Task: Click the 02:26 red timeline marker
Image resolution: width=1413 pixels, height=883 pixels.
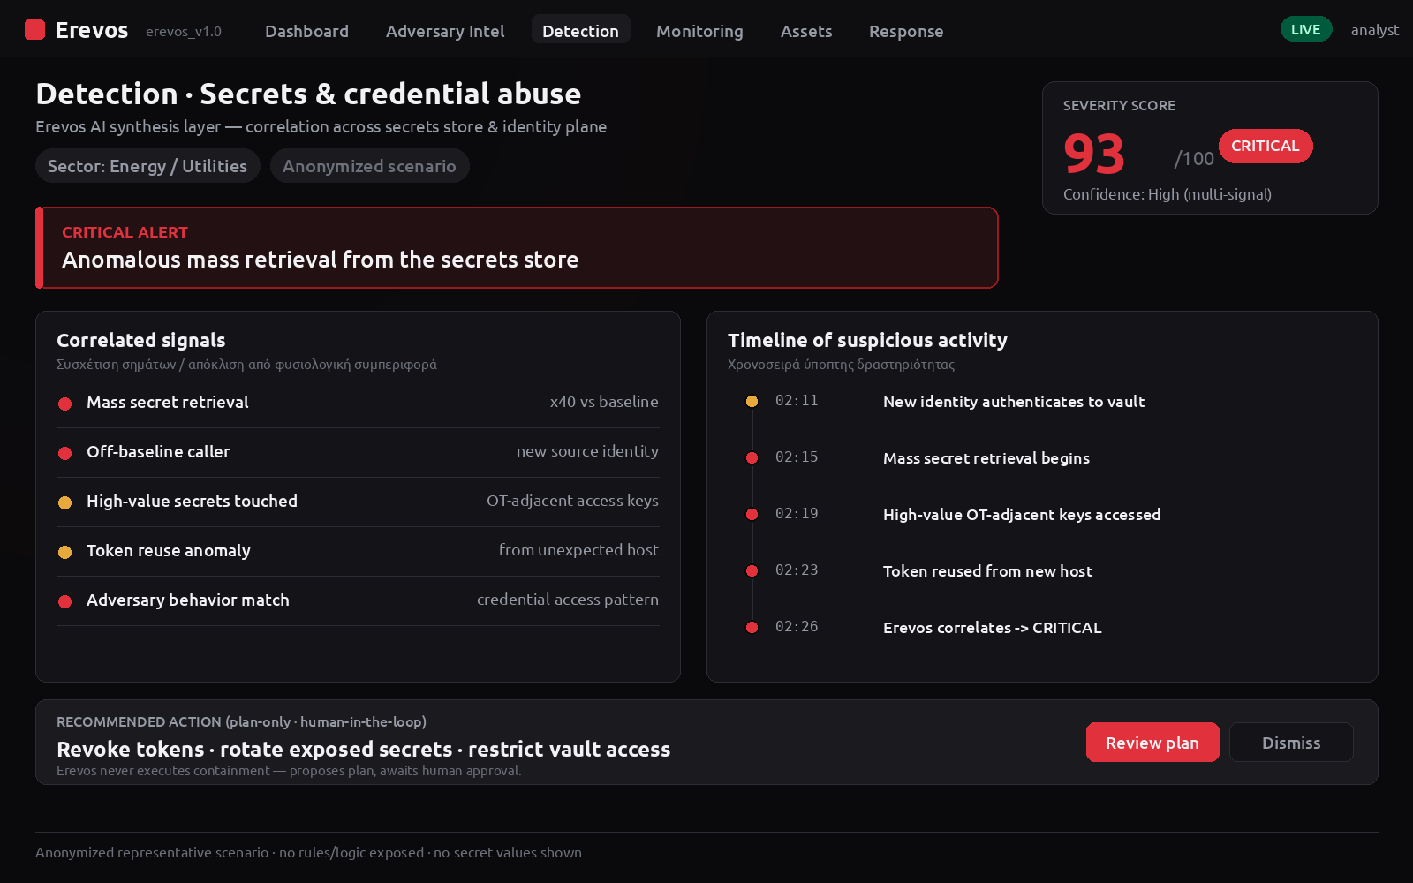Action: [752, 627]
